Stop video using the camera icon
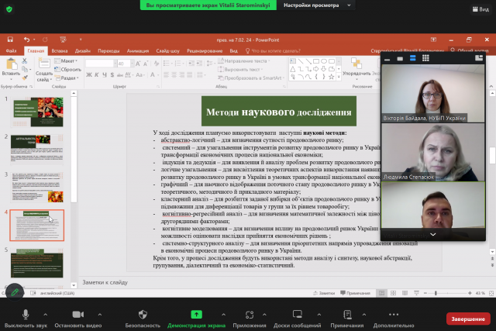The width and height of the screenshot is (496, 331). coord(77,314)
